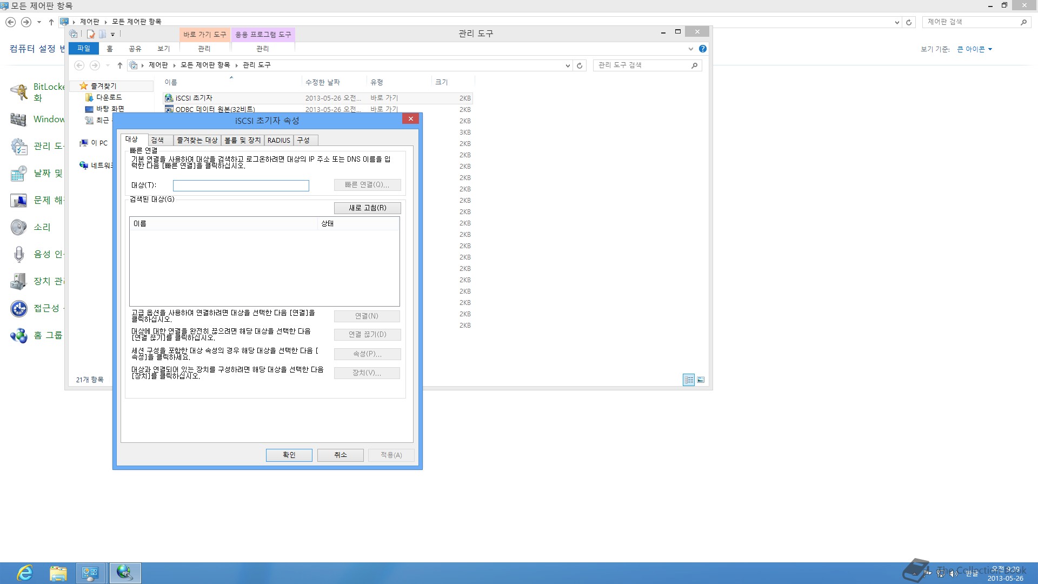Click Up arrow in 관리 도구 window
This screenshot has height=584, width=1038.
click(x=120, y=65)
